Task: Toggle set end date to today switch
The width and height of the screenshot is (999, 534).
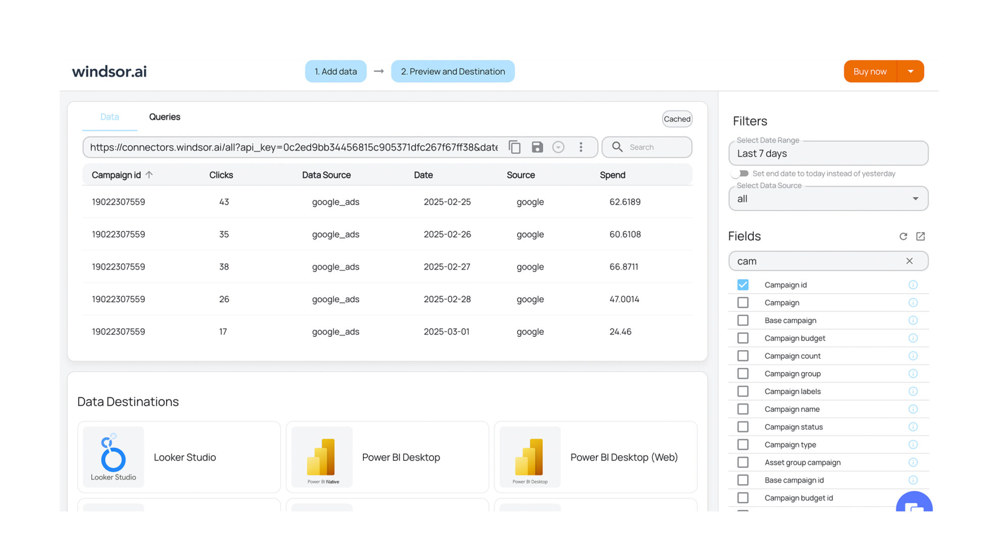Action: click(740, 173)
